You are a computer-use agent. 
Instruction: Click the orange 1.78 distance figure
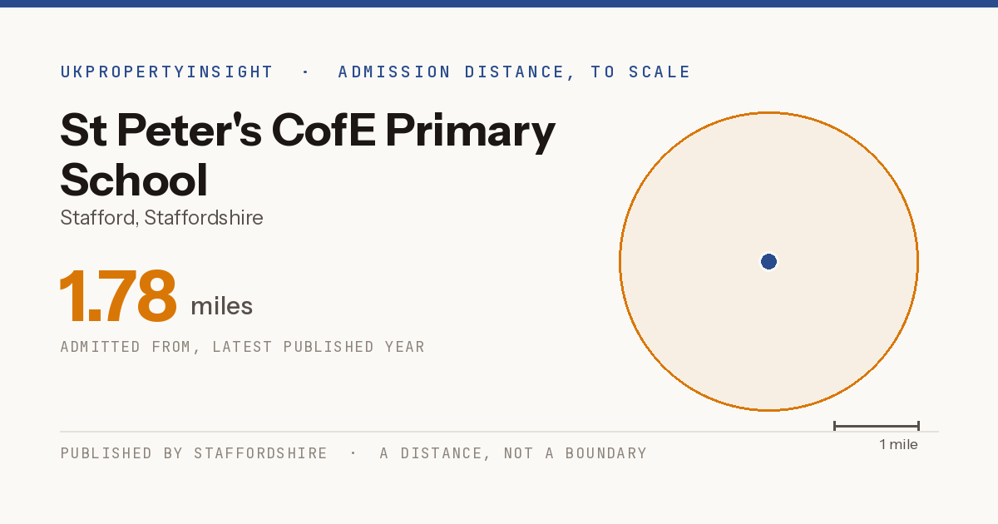click(x=118, y=297)
